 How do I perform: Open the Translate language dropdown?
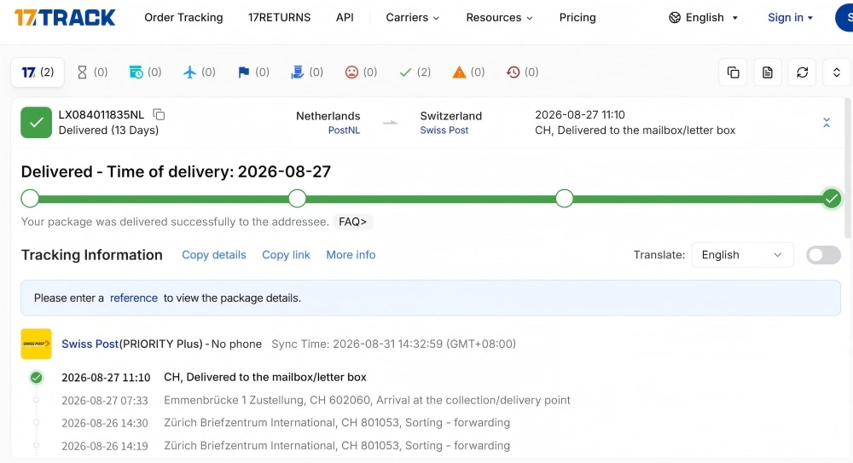click(x=742, y=255)
